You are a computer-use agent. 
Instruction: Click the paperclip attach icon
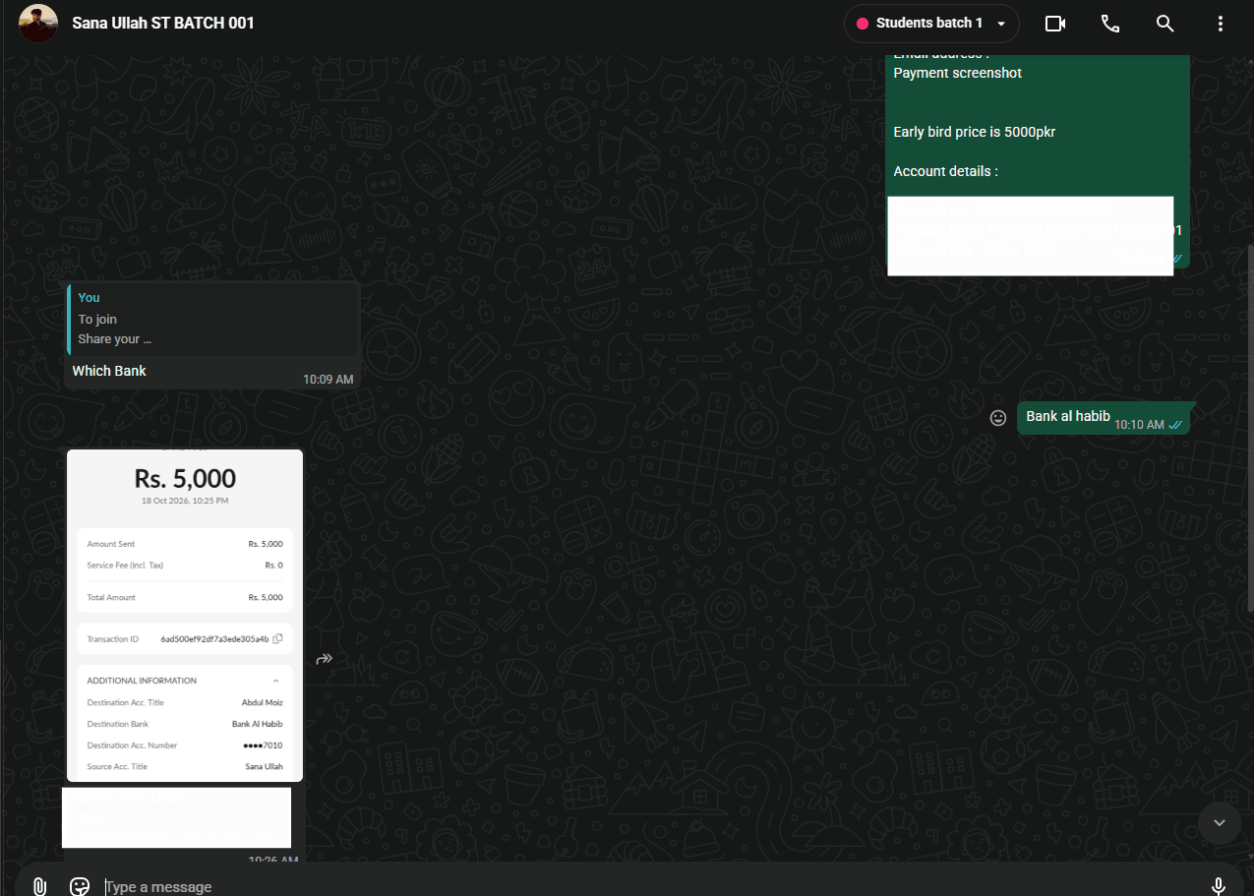tap(39, 886)
